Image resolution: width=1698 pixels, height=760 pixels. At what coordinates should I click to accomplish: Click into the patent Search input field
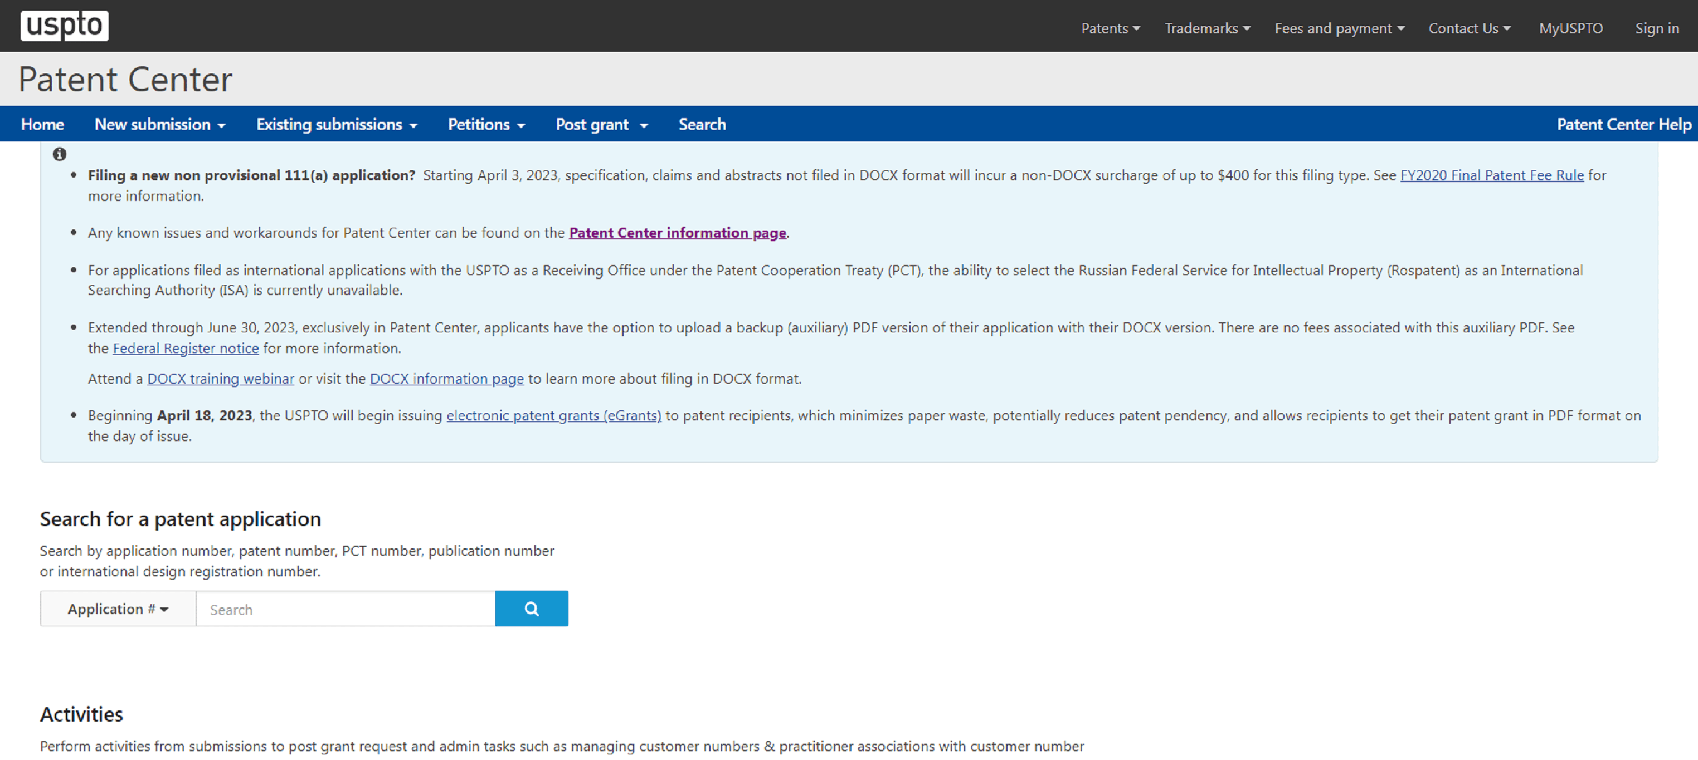click(x=346, y=609)
